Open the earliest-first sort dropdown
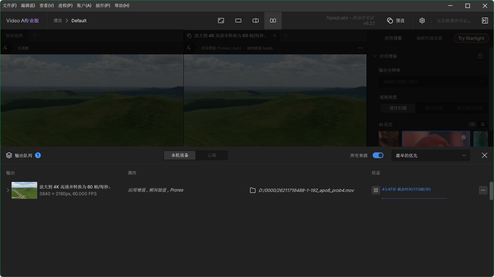 (430, 155)
